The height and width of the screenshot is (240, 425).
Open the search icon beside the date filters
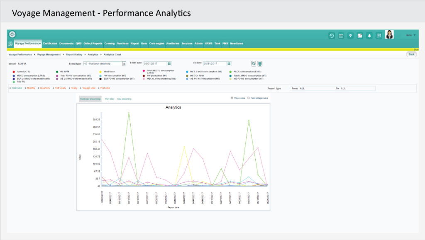pyautogui.click(x=254, y=63)
